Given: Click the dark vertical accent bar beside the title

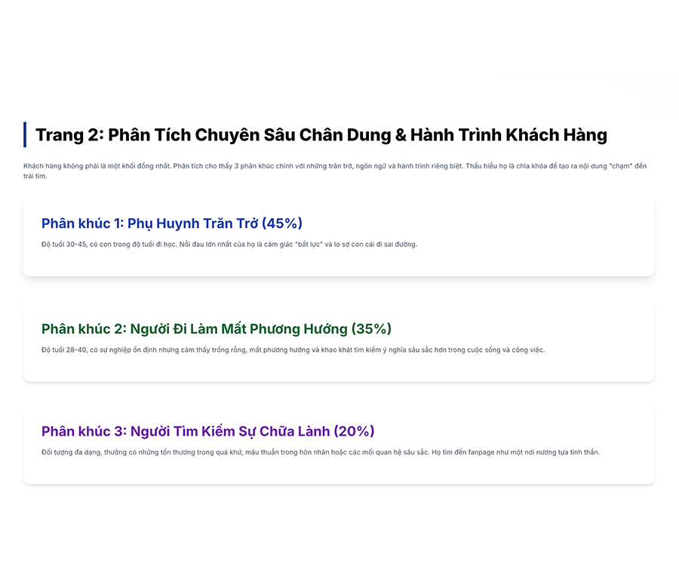Looking at the screenshot, I should pos(25,134).
